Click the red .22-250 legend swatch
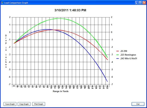The image size is (147, 108). click(118, 51)
